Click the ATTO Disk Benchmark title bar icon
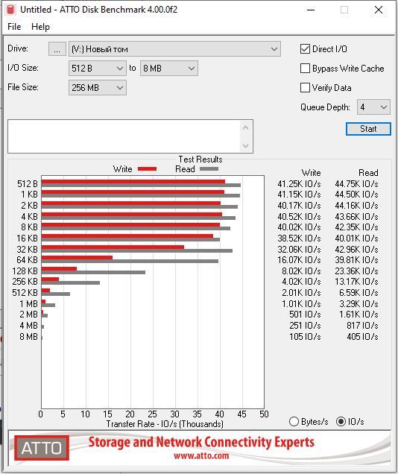Image resolution: width=398 pixels, height=474 pixels. (x=10, y=10)
